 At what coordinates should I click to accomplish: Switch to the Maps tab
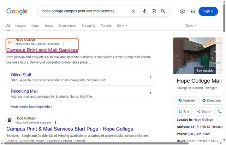coord(35,26)
